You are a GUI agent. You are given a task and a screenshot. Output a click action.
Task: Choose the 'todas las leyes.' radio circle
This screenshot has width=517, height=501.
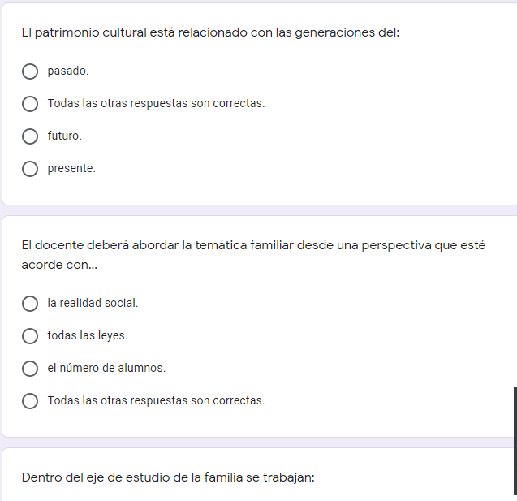tap(30, 336)
